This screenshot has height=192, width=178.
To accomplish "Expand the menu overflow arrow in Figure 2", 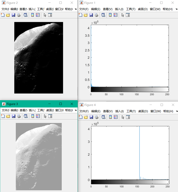I will [76, 9].
